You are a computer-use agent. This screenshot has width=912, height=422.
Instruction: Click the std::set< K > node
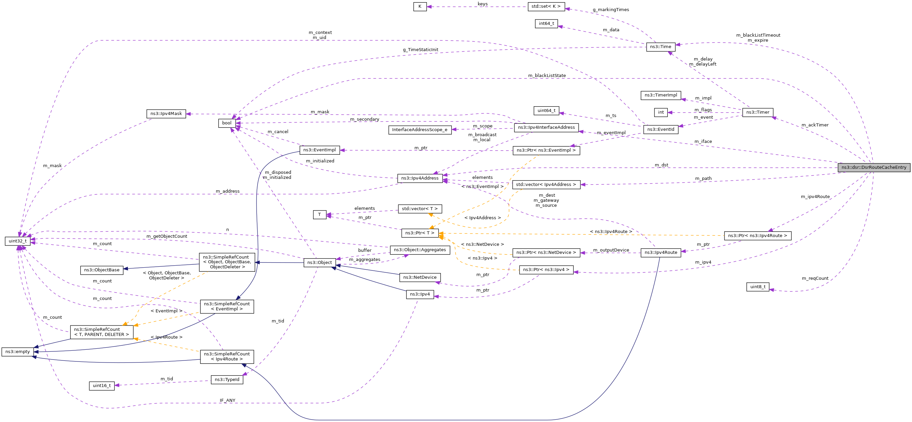546,6
